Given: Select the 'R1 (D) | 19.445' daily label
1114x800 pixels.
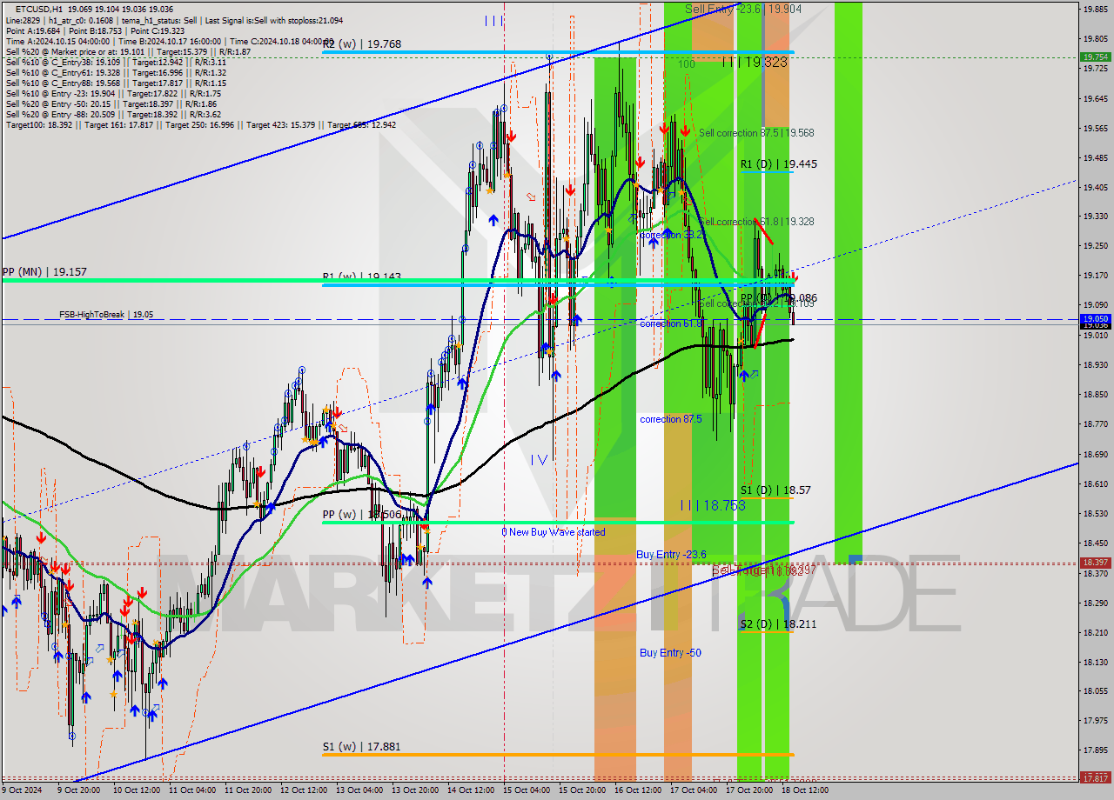Looking at the screenshot, I should pos(778,163).
